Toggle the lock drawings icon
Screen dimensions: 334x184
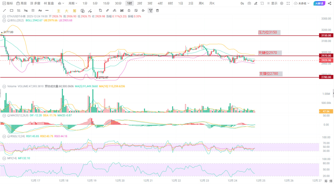click(x=129, y=10)
